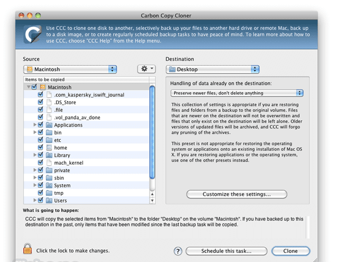This screenshot has height=262, width=339.
Task: Select the .DS_Store file icon
Action: 49,102
